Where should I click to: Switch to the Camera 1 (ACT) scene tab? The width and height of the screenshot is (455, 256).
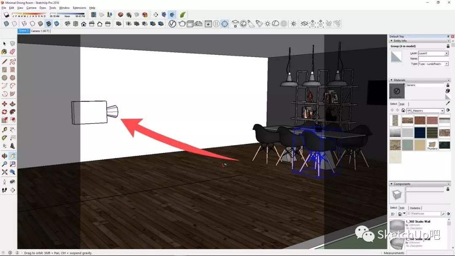point(40,31)
